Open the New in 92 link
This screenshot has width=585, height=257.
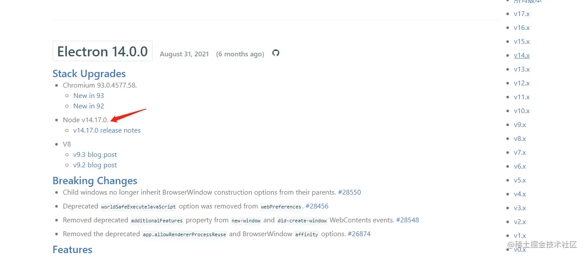(x=89, y=106)
